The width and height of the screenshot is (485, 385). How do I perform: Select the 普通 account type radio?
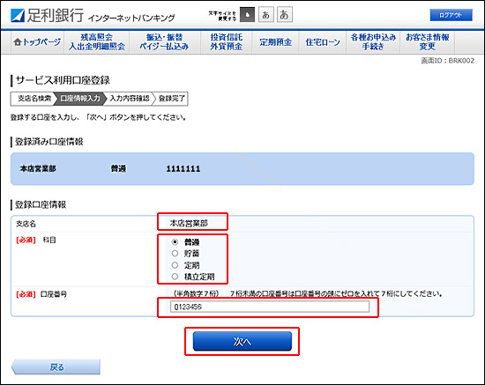(x=175, y=242)
